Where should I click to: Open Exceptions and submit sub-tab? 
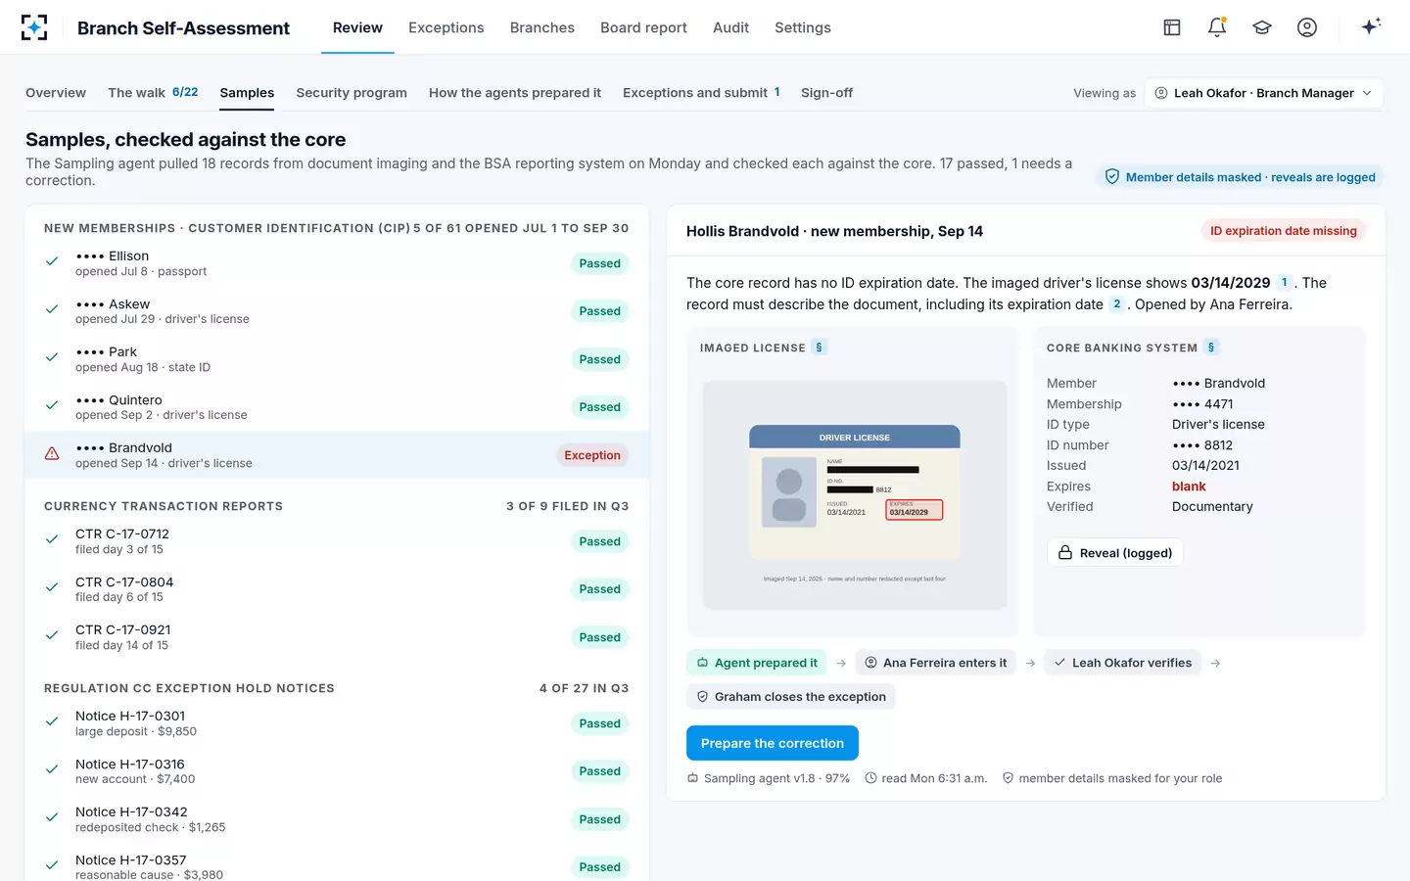(701, 93)
